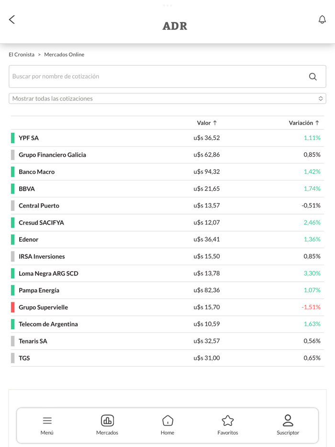Screen dimensions: 335x447
Task: Tap the back arrow icon
Action: coord(12,19)
